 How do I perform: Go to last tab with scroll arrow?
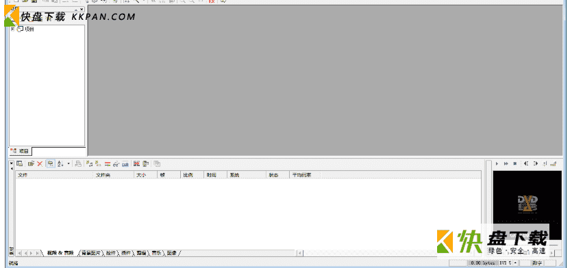[37, 253]
